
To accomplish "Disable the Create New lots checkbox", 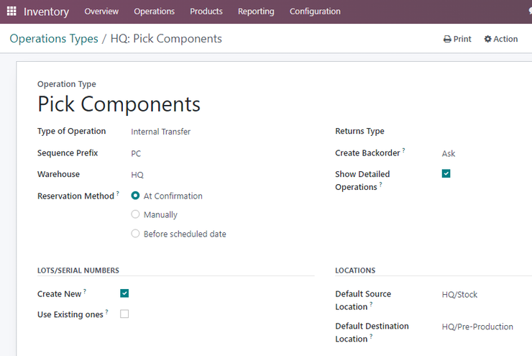I will [124, 293].
